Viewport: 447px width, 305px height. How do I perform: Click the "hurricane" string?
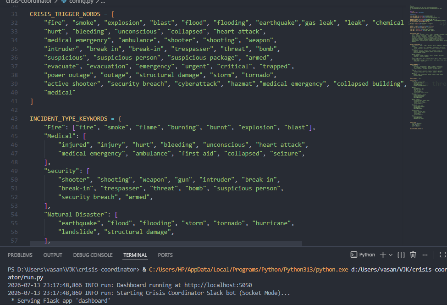[271, 223]
